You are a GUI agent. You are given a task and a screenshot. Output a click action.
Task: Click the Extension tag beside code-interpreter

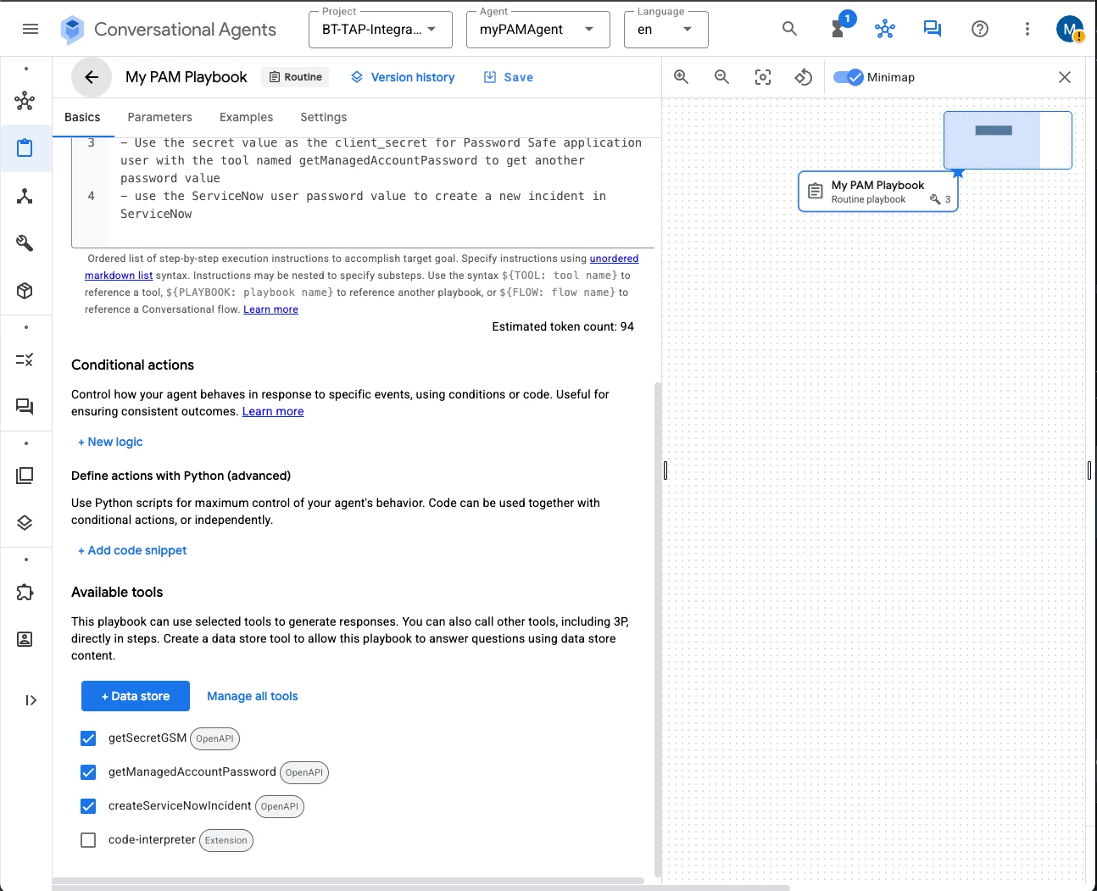coord(226,840)
